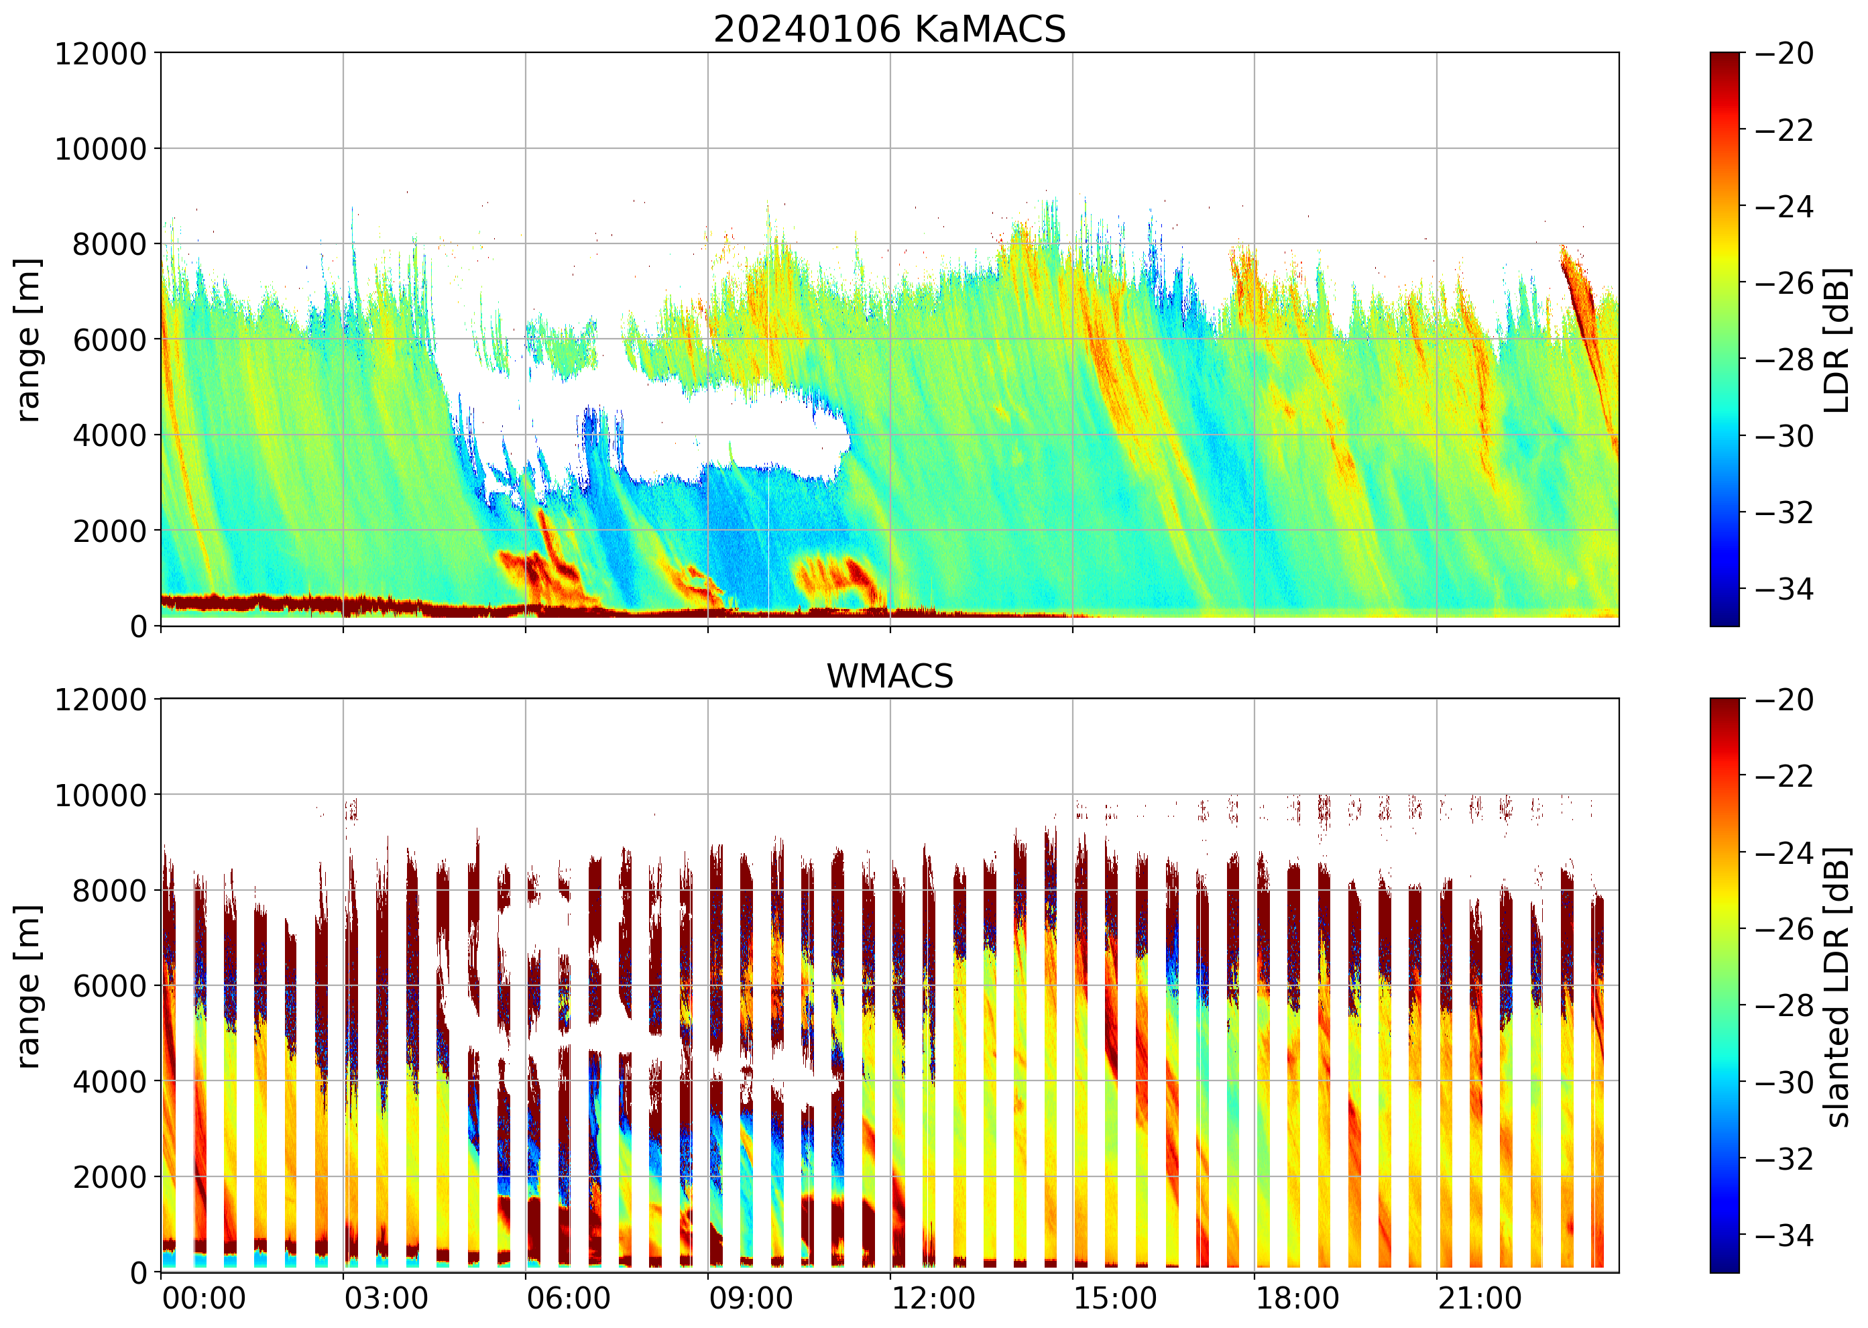Click the 10000 tick on bottom plot
The image size is (1868, 1328).
100,795
